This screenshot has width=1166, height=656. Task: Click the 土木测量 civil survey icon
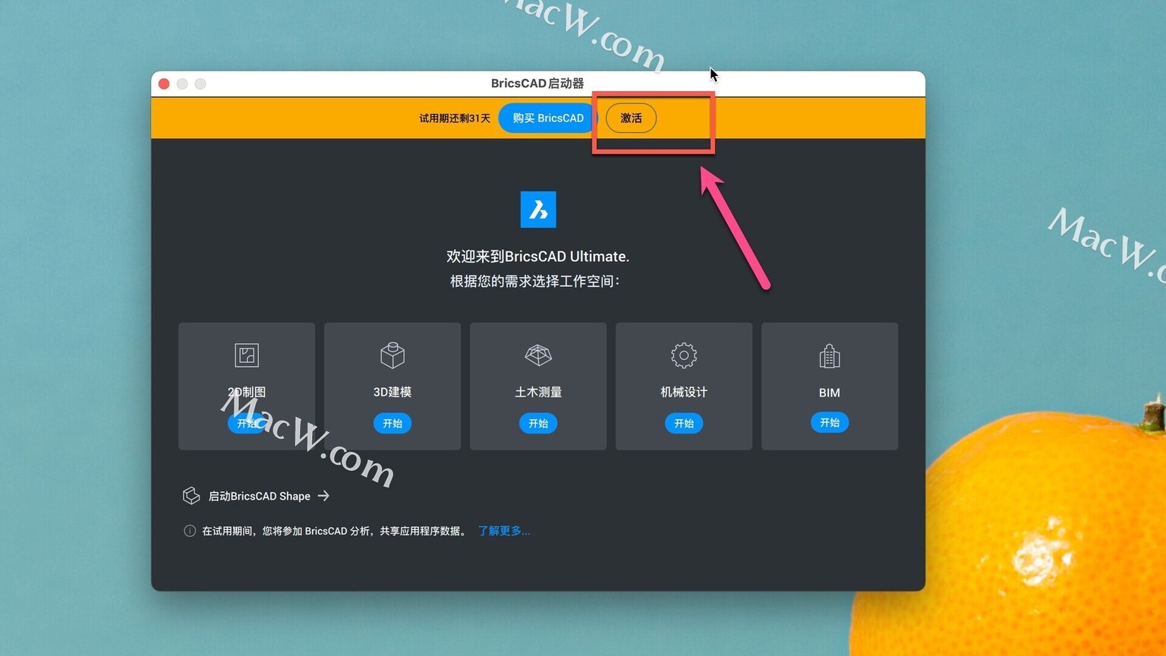tap(538, 355)
